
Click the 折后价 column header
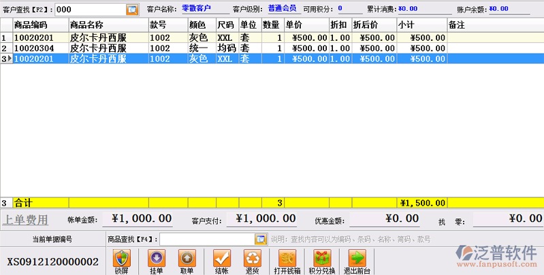(374, 25)
